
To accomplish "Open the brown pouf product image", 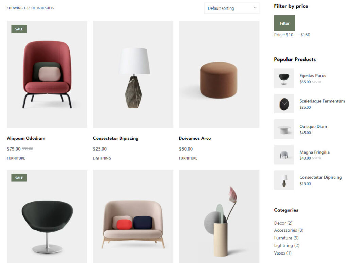I will pos(219,74).
